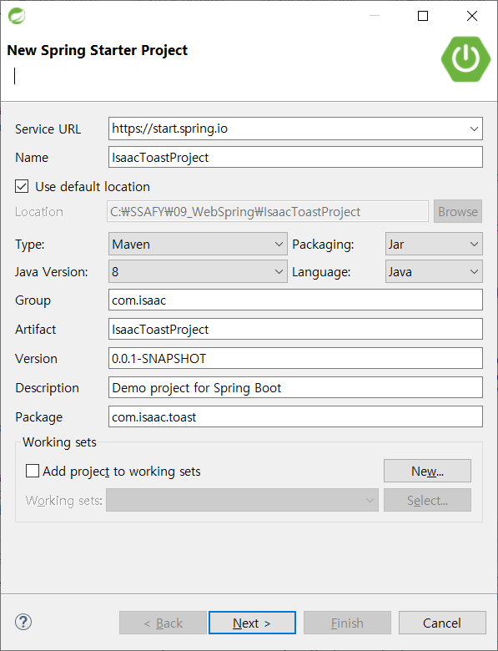This screenshot has height=651, width=498.
Task: Close the New Spring Starter Project dialog
Action: tap(472, 16)
